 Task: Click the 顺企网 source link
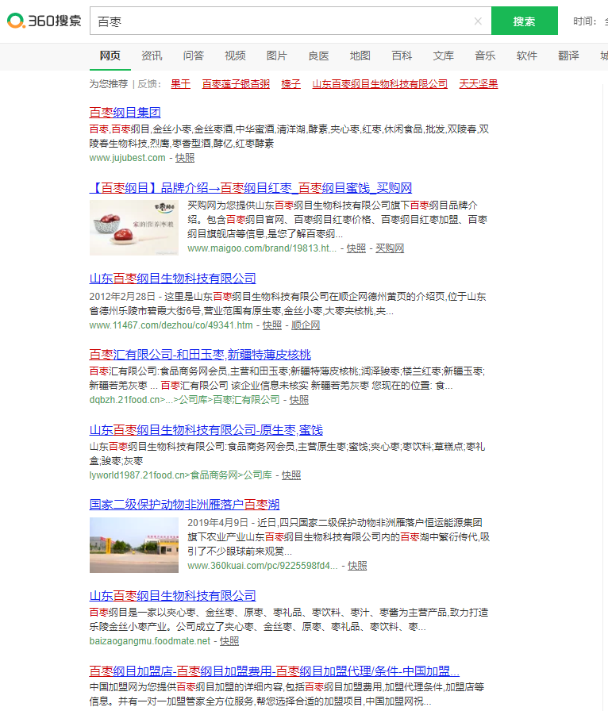click(306, 325)
